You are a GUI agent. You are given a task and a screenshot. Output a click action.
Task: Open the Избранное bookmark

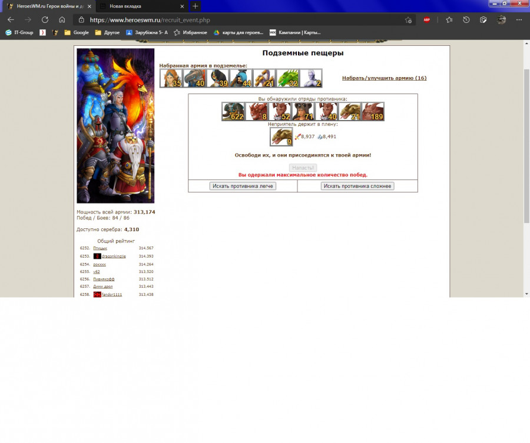point(190,32)
